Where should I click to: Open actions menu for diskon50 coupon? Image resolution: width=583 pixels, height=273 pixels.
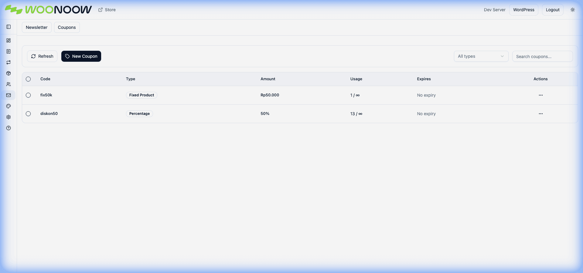pos(540,114)
